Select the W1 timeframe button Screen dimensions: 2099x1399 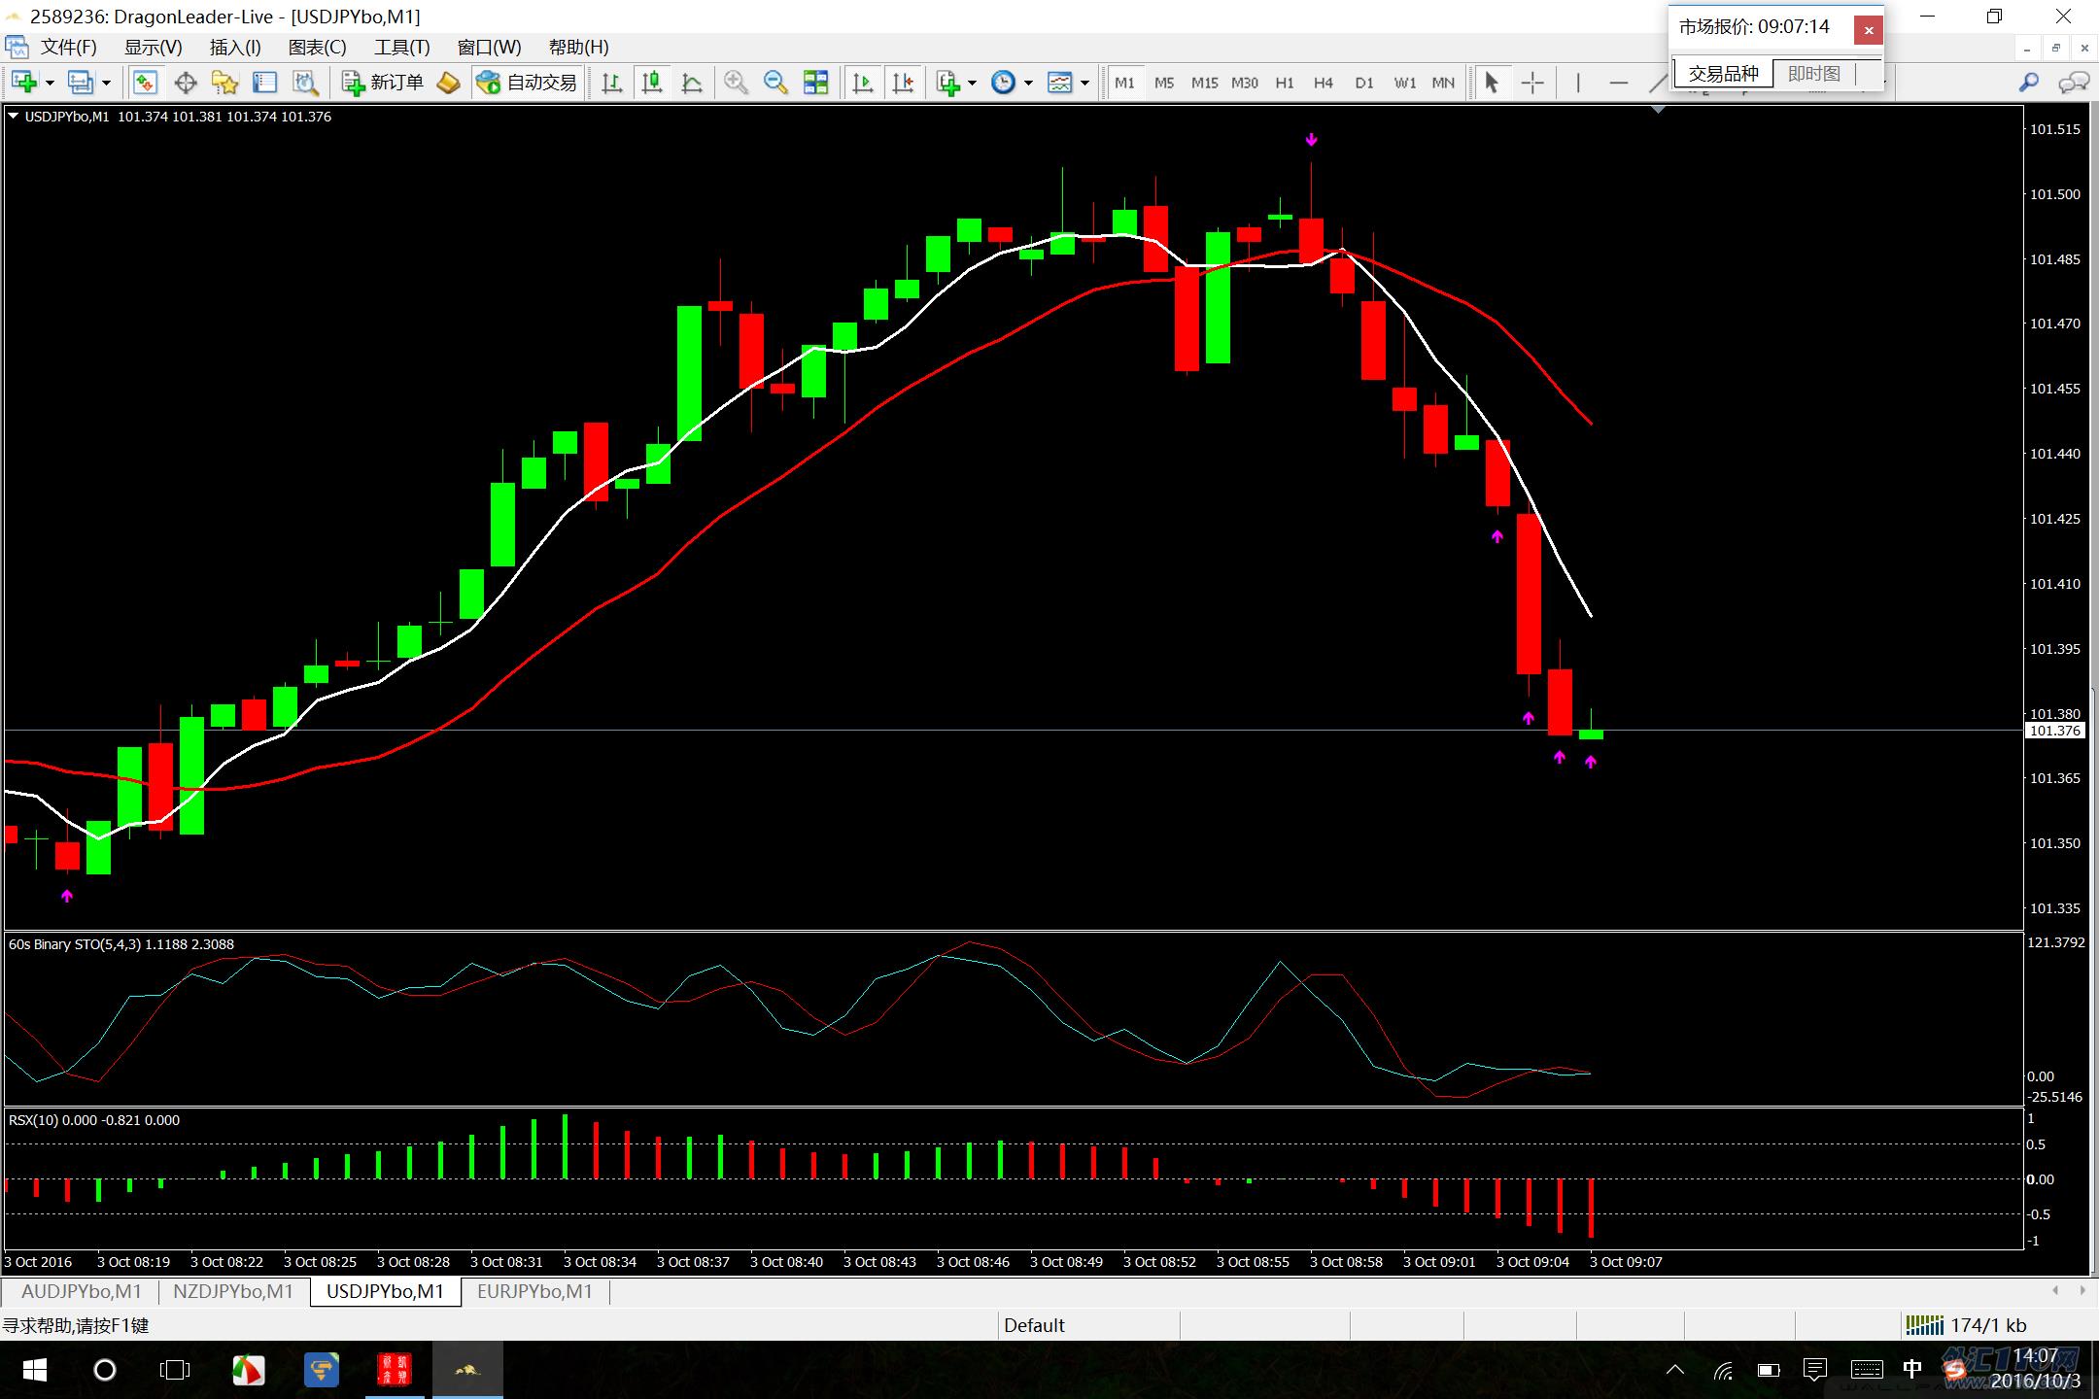coord(1404,83)
